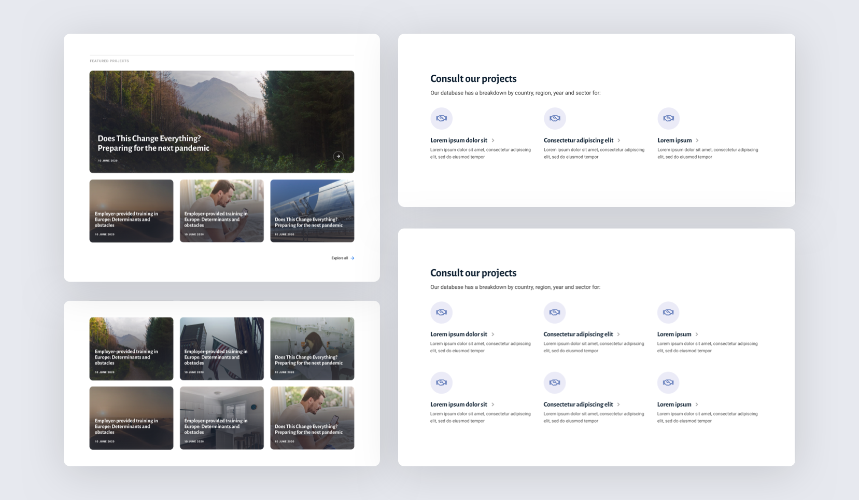
Task: Click the 'FEATURED PROJECTS' section label
Action: [x=109, y=61]
